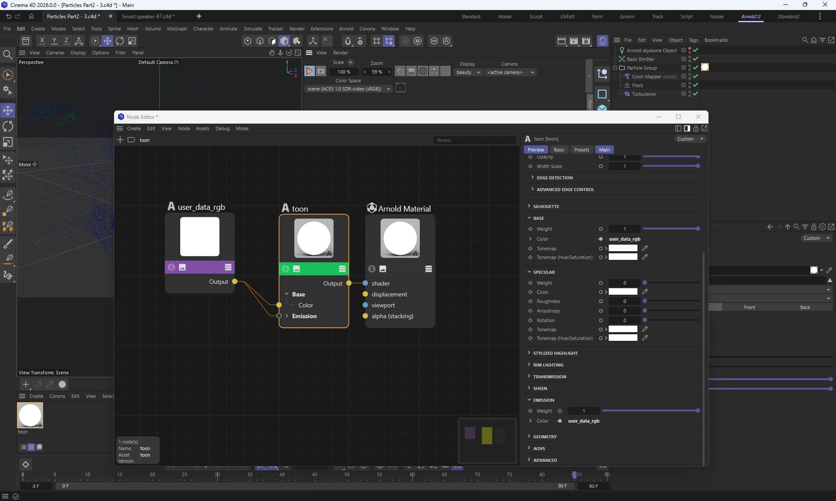Open the beauty display dropdown
Image resolution: width=836 pixels, height=501 pixels.
(x=468, y=72)
